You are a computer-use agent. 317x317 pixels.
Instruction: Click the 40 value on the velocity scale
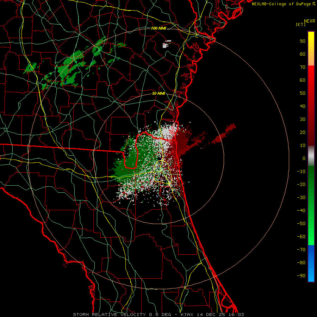click(x=303, y=106)
